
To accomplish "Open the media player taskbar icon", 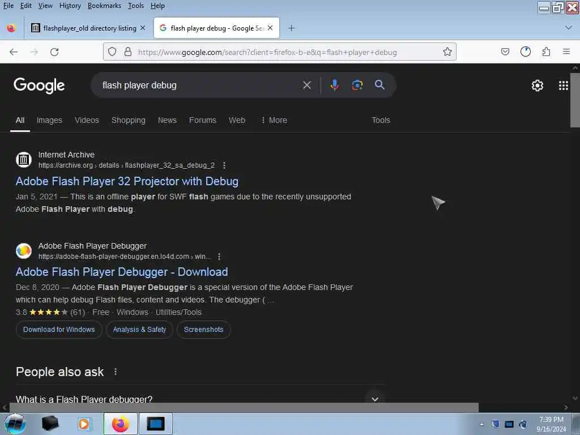I will pyautogui.click(x=84, y=424).
